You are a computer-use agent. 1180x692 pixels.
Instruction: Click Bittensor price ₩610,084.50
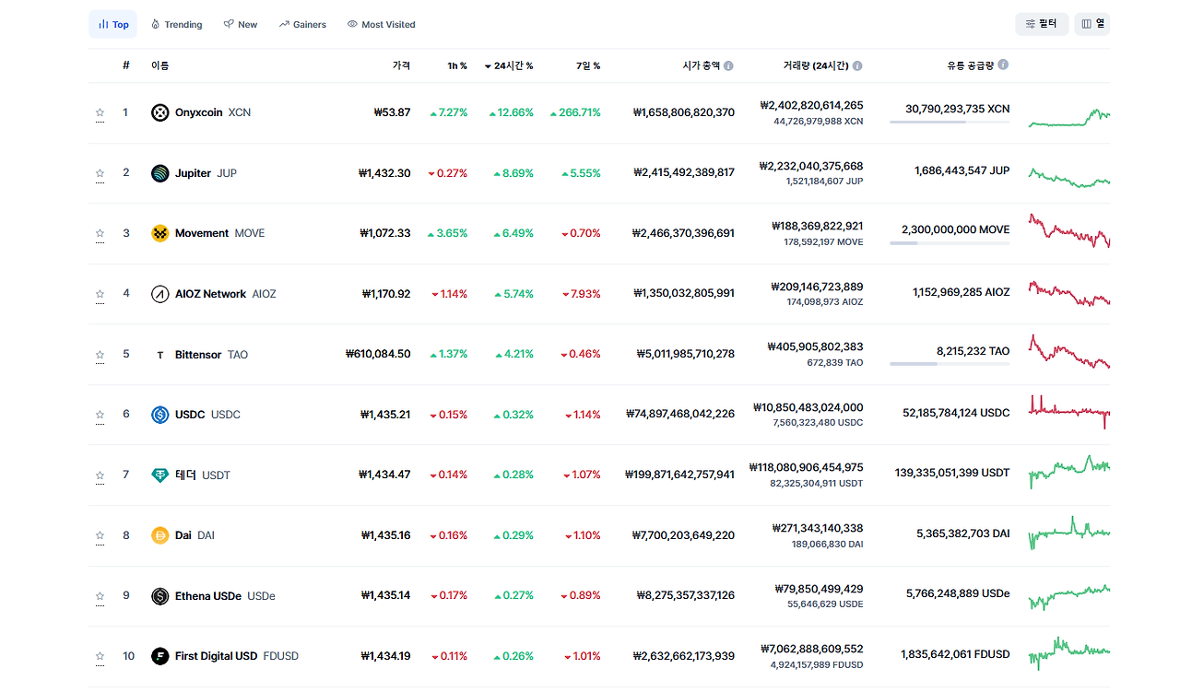pos(378,354)
